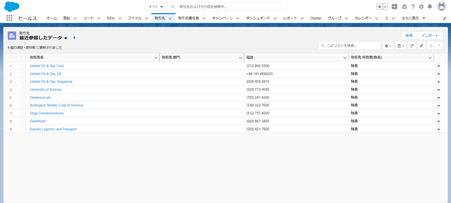
Task: Click phone number +44 191 4956203
Action: coord(259,74)
